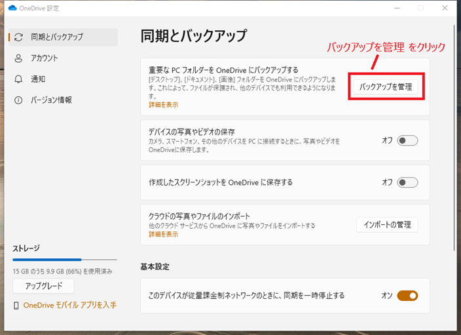Viewport: 461px width, 335px height.
Task: Click the version info circle icon
Action: tap(18, 100)
